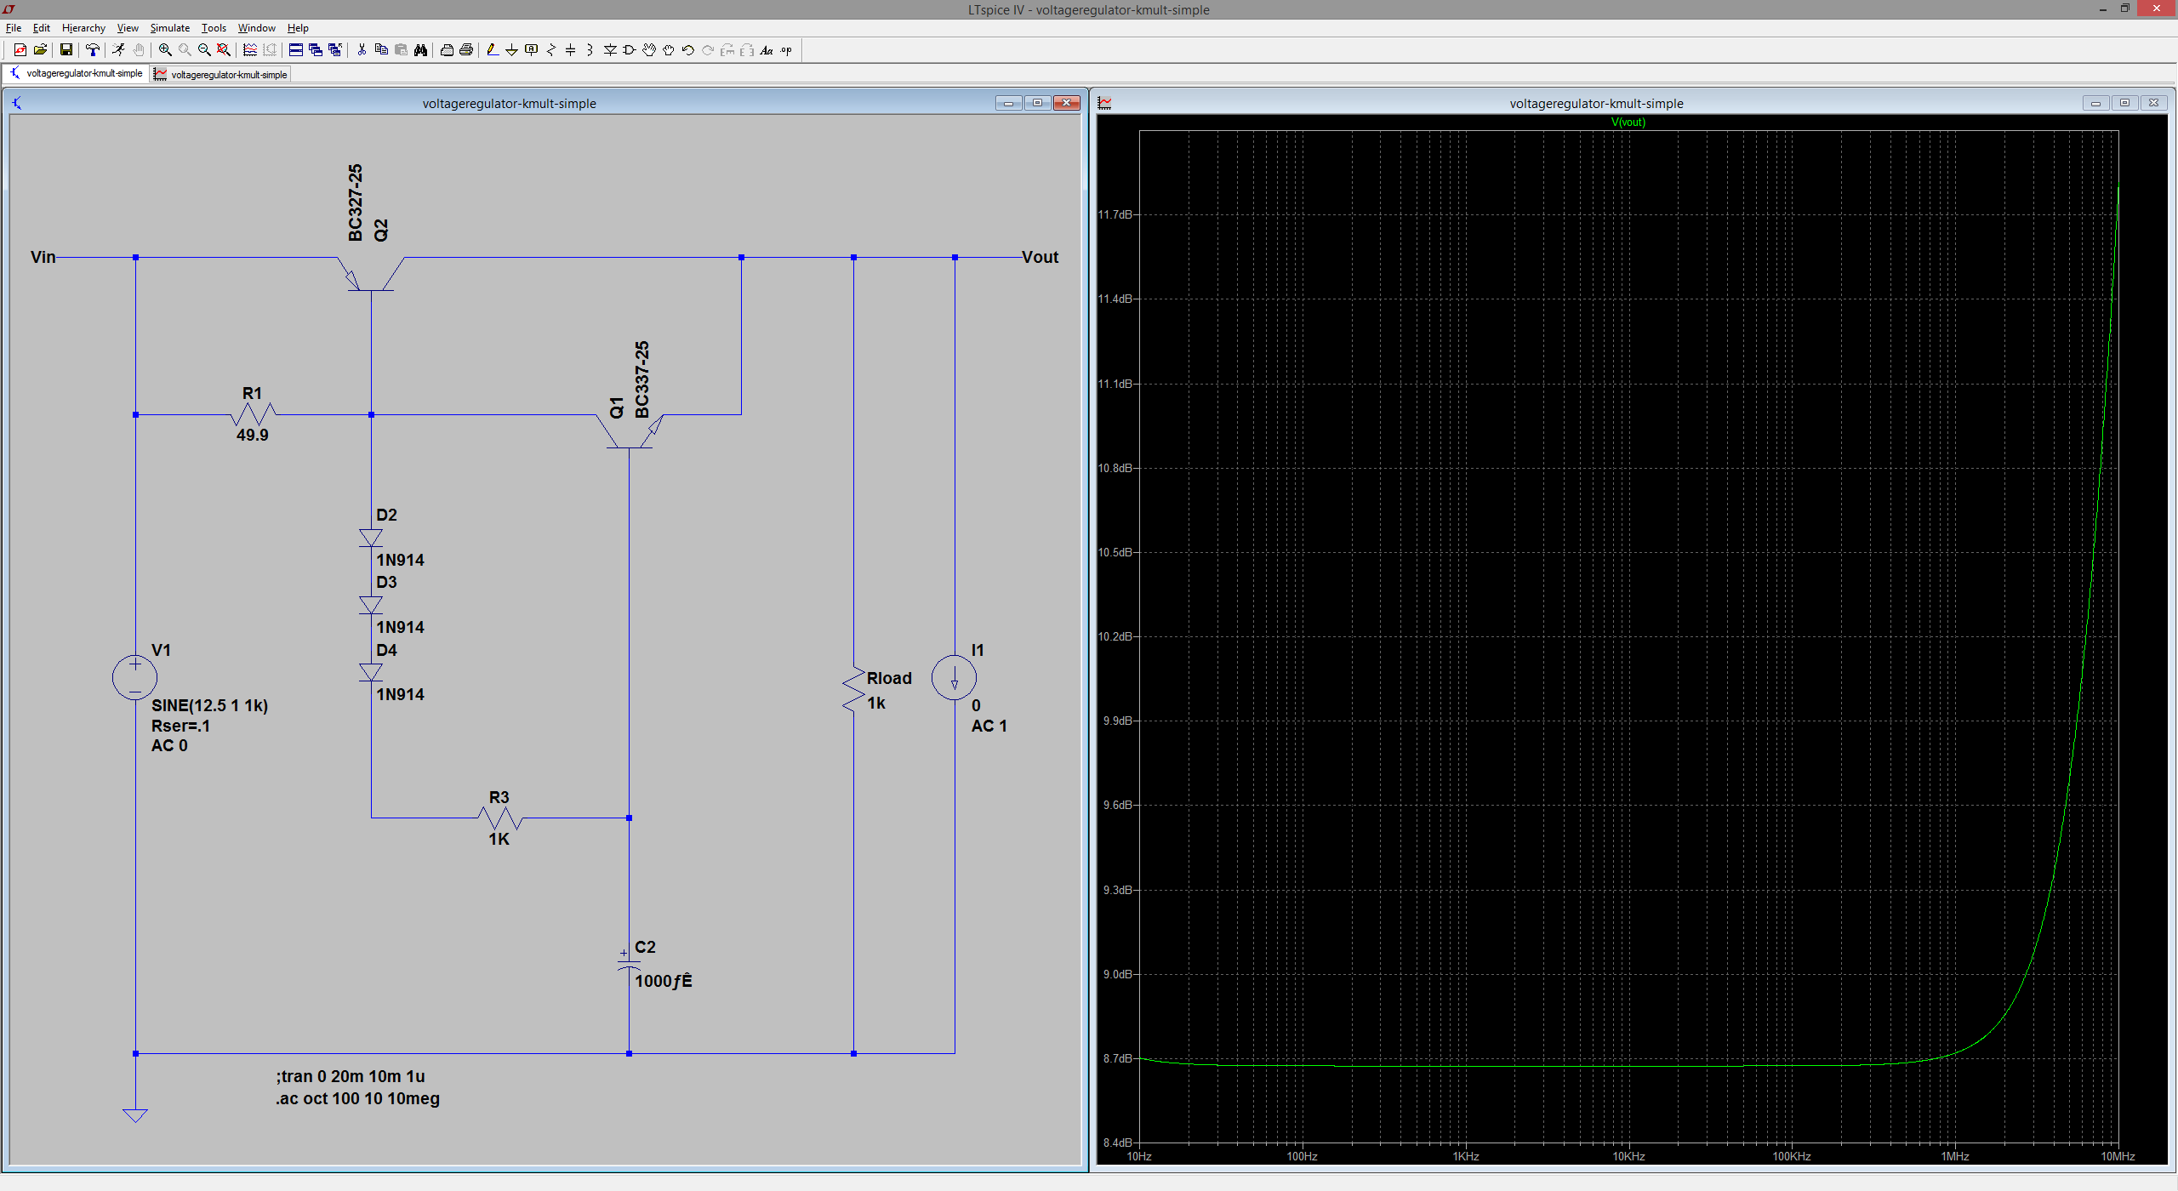2178x1191 pixels.
Task: Click the 1KHz frequency axis label
Action: [x=1466, y=1156]
